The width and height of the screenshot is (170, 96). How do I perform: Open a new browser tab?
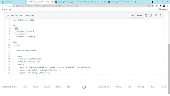click(135, 2)
